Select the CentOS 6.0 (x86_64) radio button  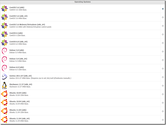(x=163, y=43)
